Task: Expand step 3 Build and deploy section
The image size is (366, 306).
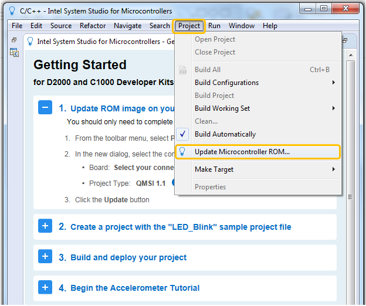Action: (x=45, y=256)
